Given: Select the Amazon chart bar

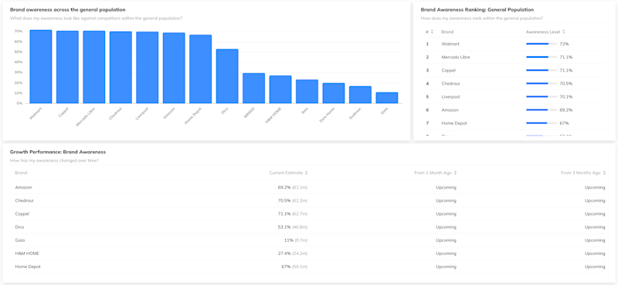Looking at the screenshot, I should click(x=174, y=68).
